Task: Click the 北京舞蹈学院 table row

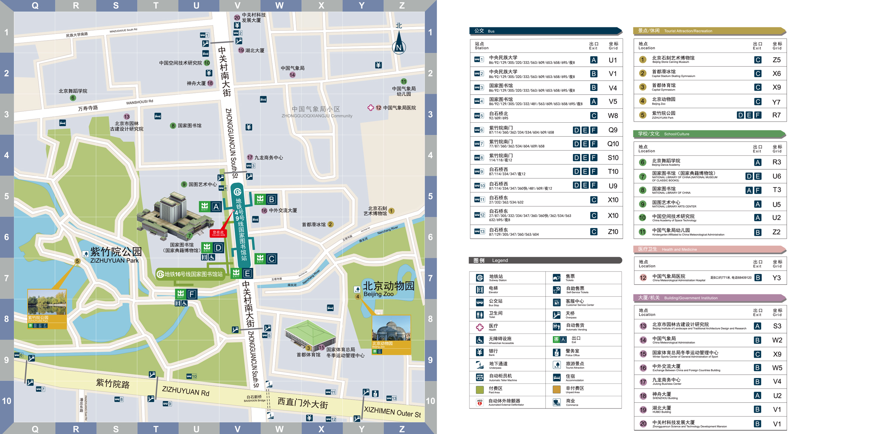Action: pos(710,162)
